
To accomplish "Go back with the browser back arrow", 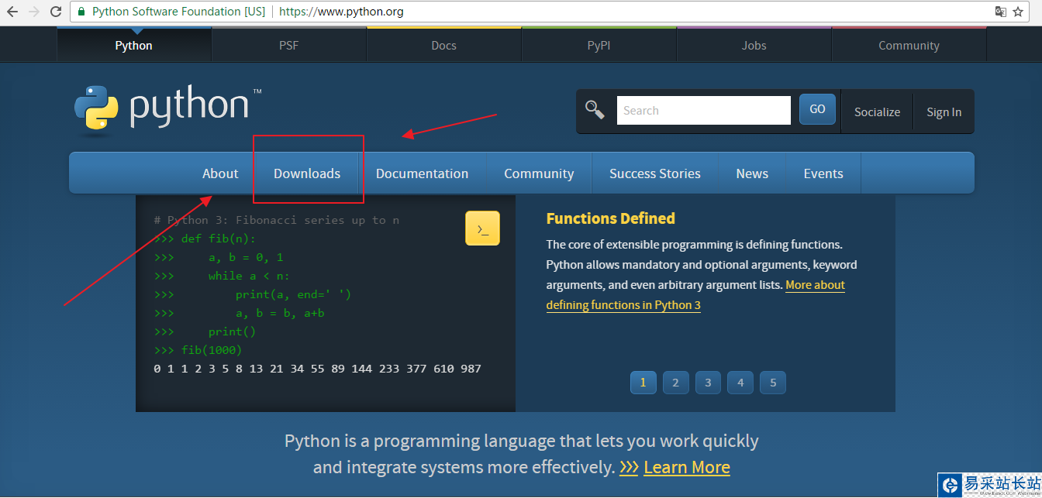I will coord(12,12).
